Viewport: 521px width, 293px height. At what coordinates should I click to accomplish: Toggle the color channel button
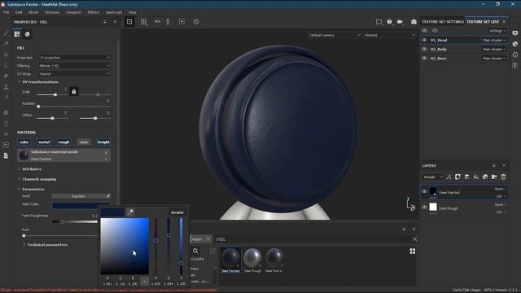24,142
